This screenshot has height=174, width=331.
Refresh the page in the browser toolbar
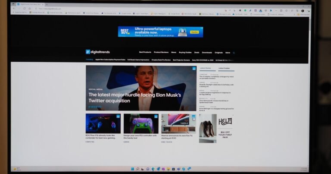click(24, 9)
